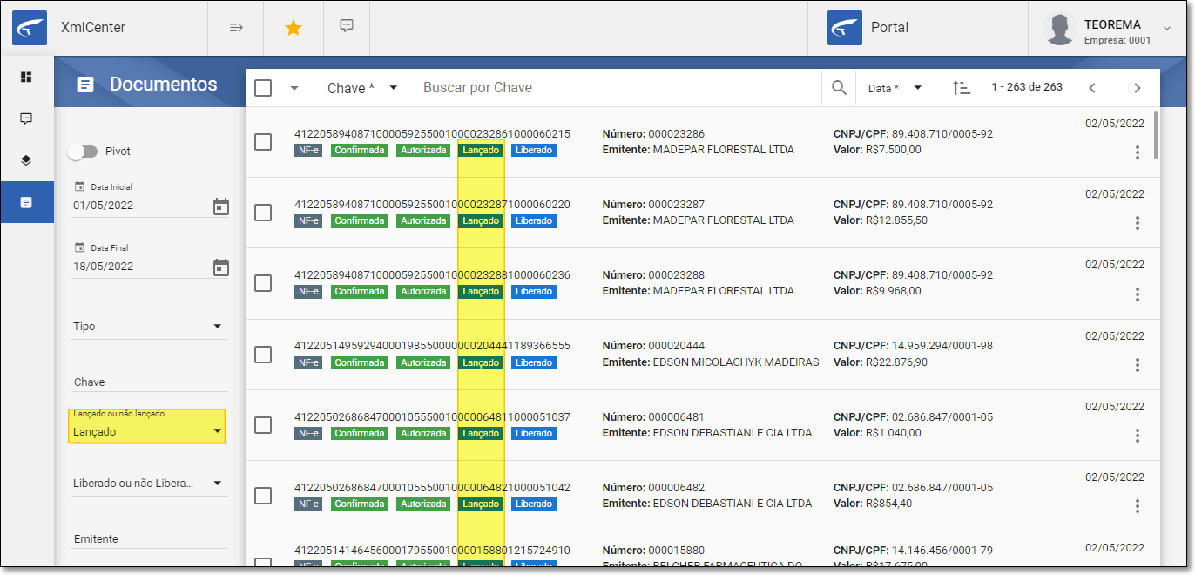Open options menu for document 000023286

1138,152
